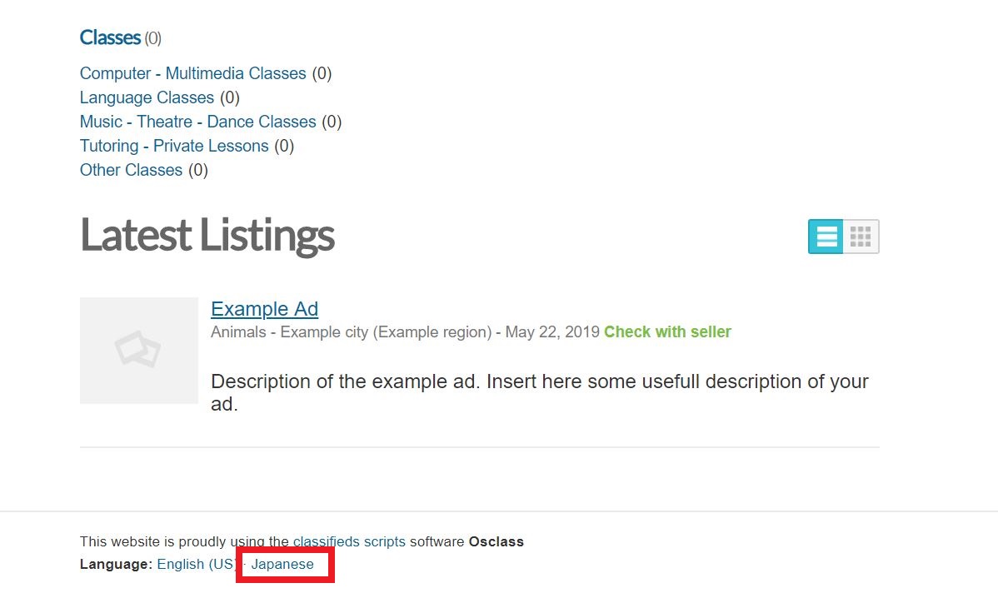Screen dimensions: 998x598
Task: Open the Example Ad placeholder thumbnail
Action: pyautogui.click(x=138, y=350)
